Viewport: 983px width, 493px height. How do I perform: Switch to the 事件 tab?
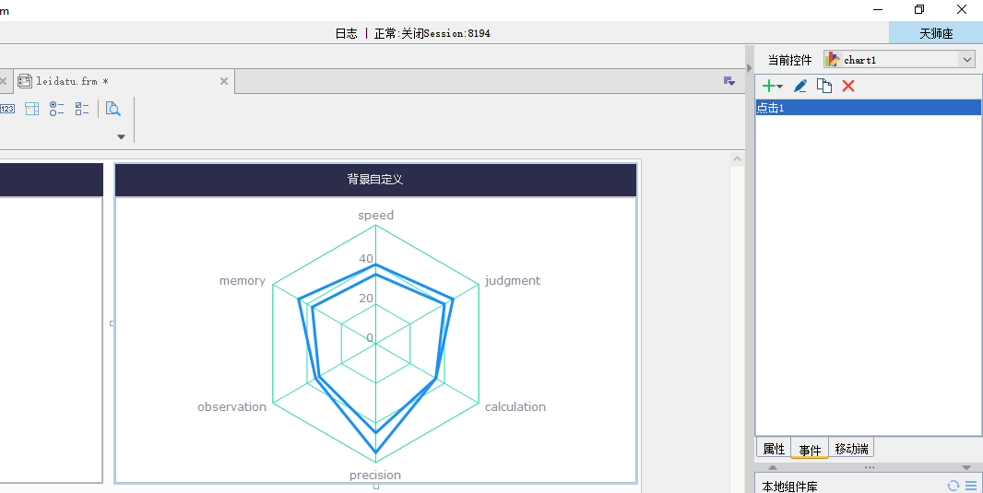click(x=810, y=449)
